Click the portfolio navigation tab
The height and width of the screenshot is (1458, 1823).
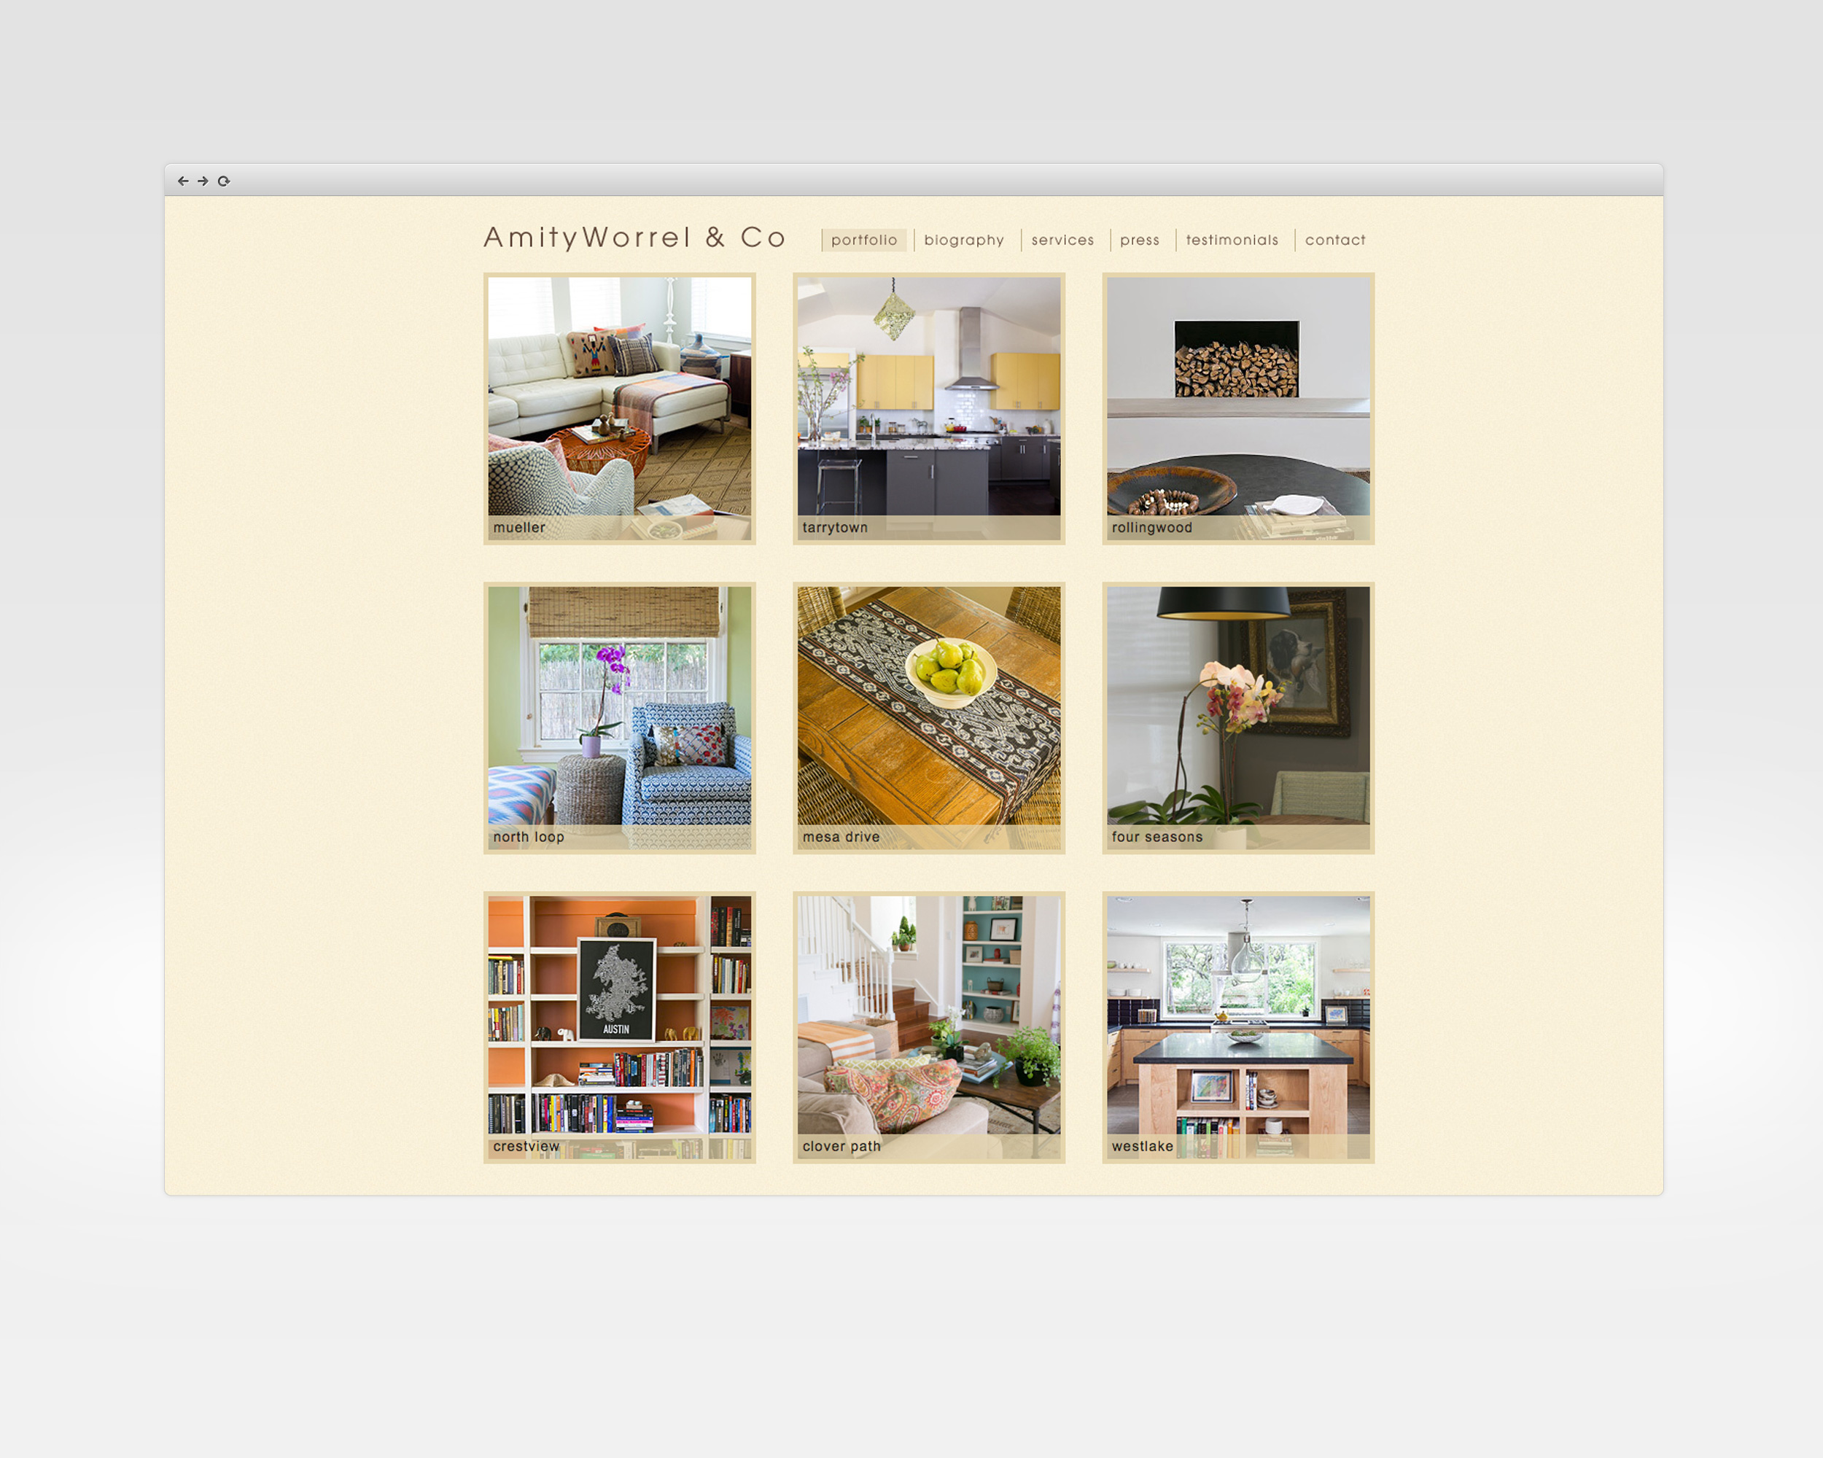point(863,240)
